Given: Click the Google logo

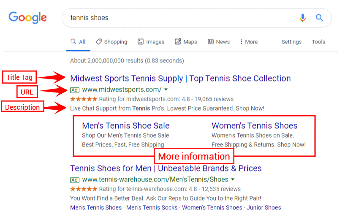Looking at the screenshot, I should (27, 17).
